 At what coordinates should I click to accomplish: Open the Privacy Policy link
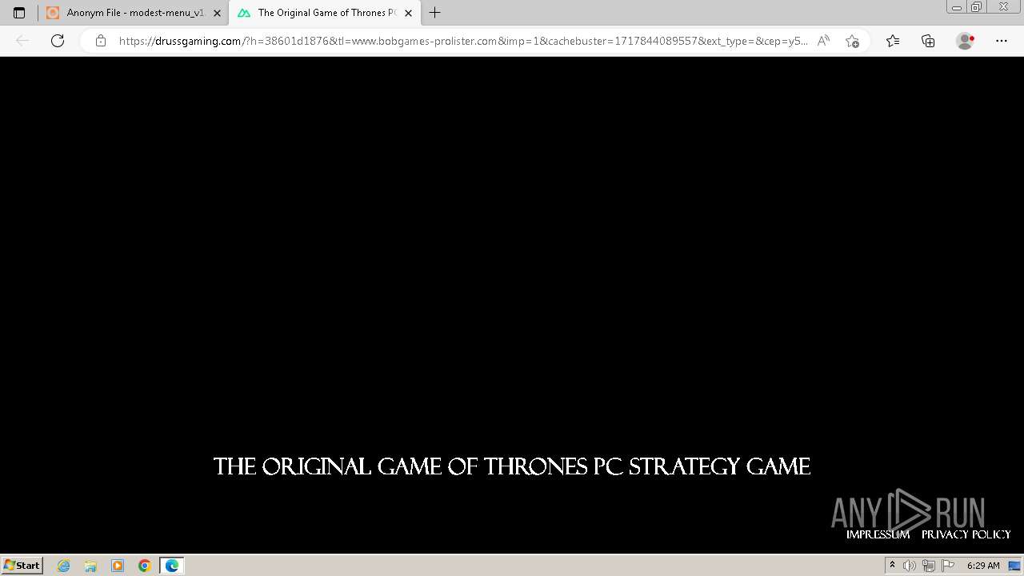(966, 534)
